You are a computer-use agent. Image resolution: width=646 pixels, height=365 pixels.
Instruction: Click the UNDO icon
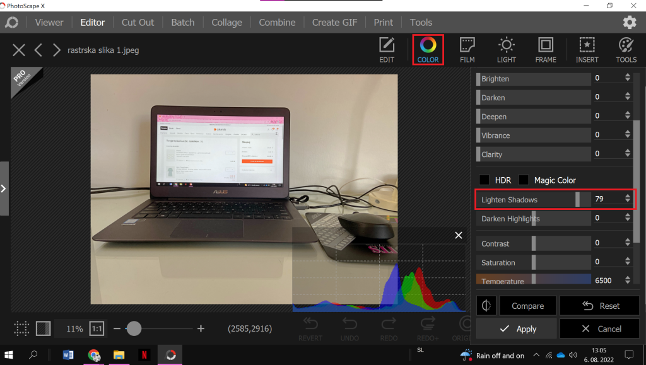point(349,329)
